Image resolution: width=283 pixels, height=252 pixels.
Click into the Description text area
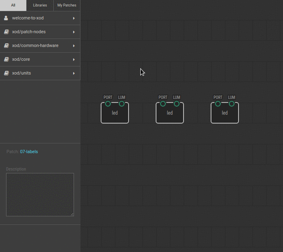tap(40, 194)
